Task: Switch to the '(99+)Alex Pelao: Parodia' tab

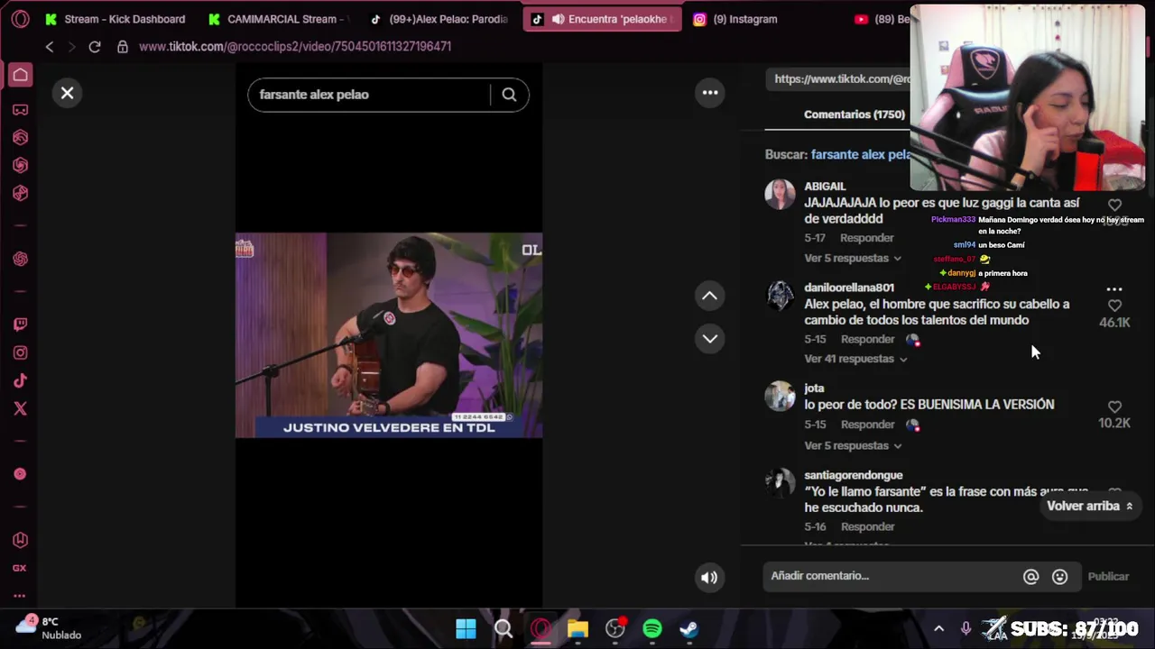Action: (439, 19)
